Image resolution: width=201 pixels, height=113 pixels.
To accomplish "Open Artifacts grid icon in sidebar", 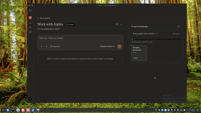I will tap(30, 32).
